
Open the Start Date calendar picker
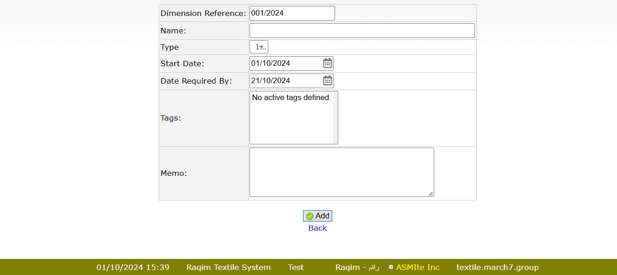point(328,63)
